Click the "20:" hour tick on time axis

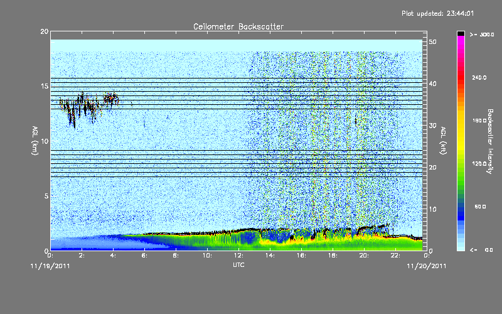tap(364, 256)
